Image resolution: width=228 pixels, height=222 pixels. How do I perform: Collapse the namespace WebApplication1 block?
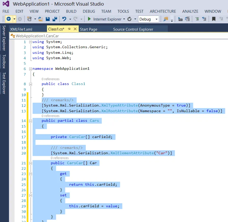[x=30, y=69]
